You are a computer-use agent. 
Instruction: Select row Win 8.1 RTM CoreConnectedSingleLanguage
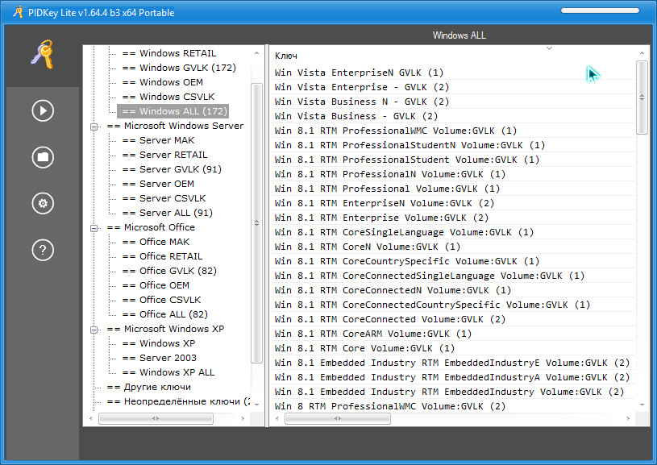point(452,276)
